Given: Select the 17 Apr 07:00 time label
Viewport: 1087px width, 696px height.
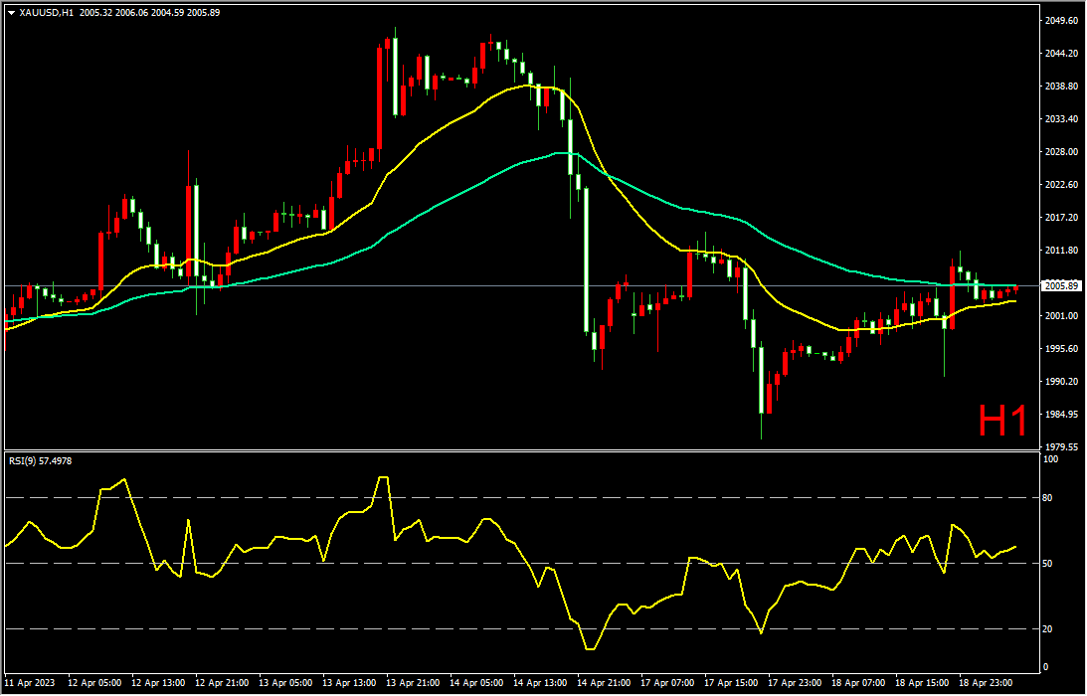Looking at the screenshot, I should [x=667, y=683].
